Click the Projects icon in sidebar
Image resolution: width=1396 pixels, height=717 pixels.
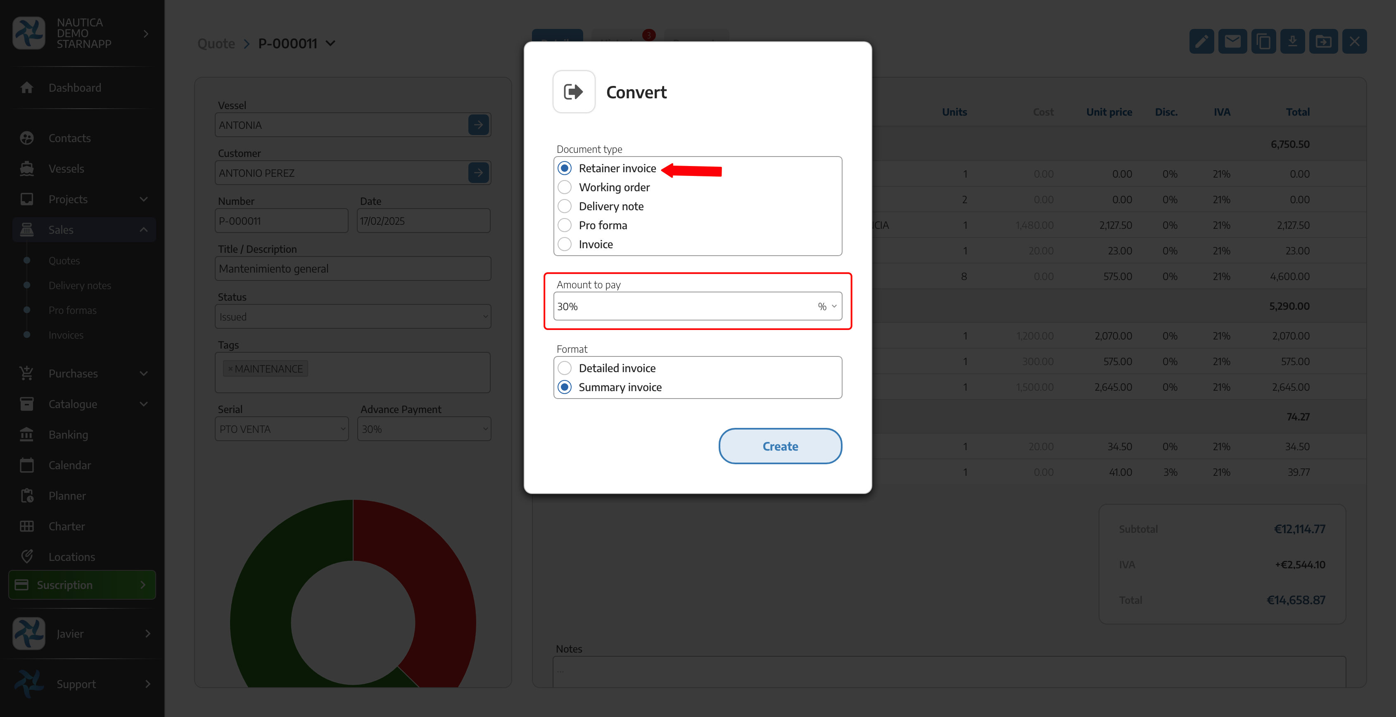26,199
